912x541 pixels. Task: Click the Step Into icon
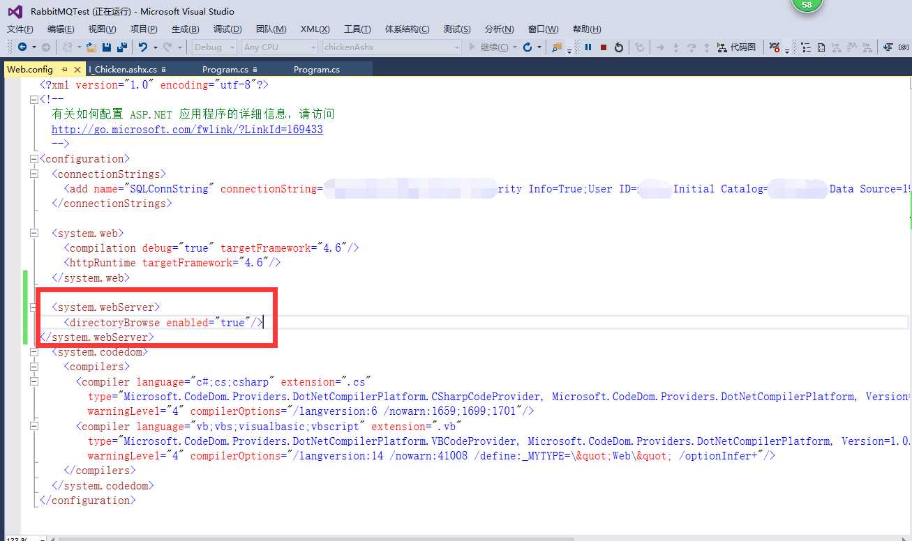click(675, 47)
